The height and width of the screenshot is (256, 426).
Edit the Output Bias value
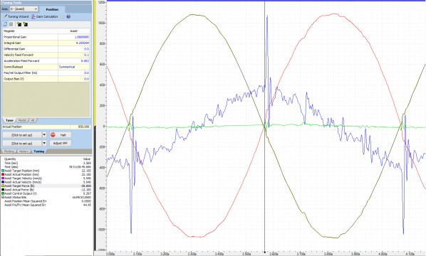(x=74, y=79)
